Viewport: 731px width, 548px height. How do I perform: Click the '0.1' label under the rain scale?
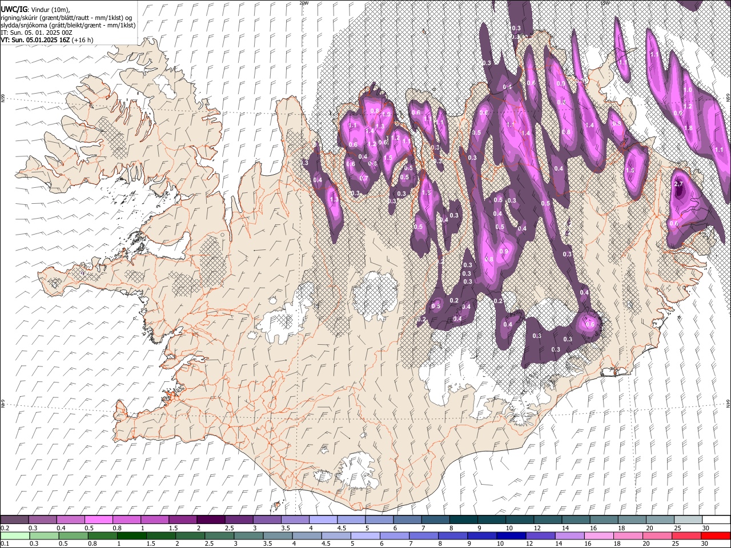[x=5, y=543]
